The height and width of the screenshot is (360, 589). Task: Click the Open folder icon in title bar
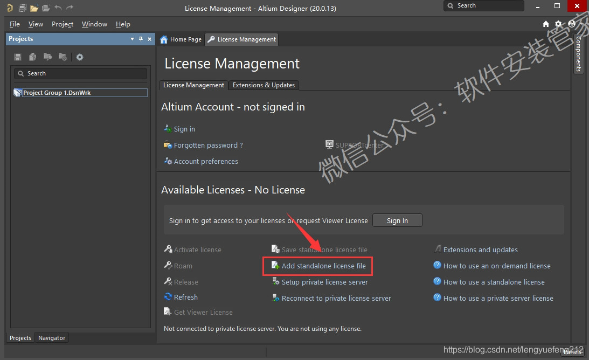point(34,8)
